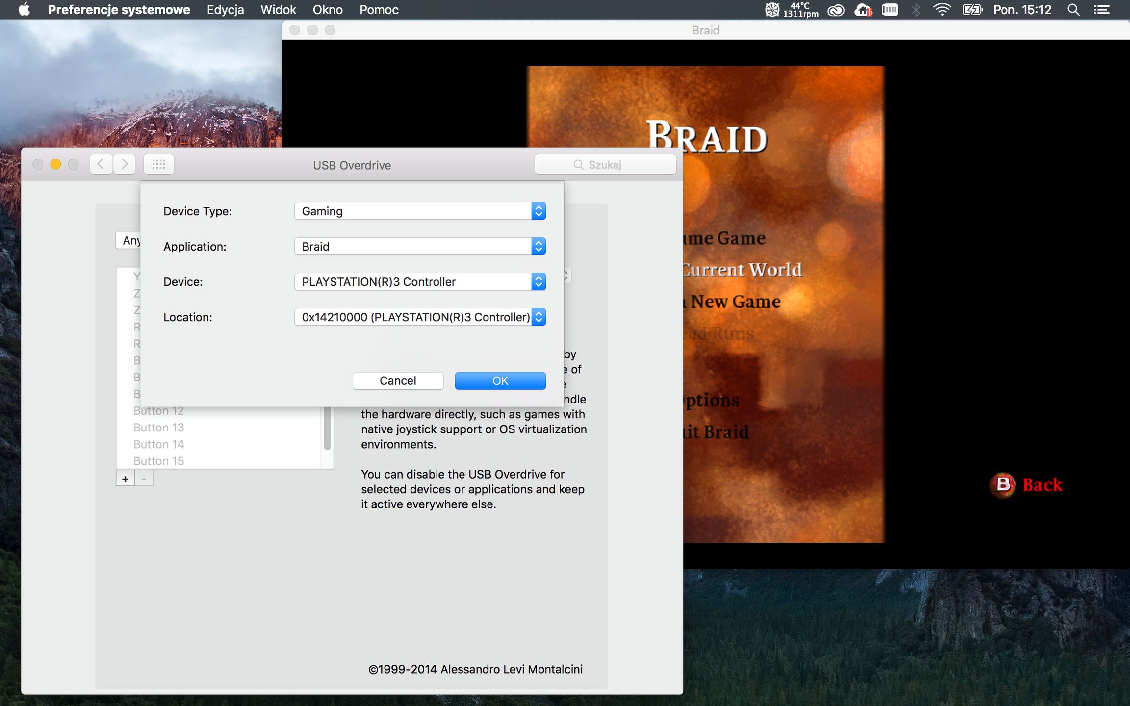Click the Szukaj search field
The height and width of the screenshot is (706, 1130).
(x=605, y=165)
